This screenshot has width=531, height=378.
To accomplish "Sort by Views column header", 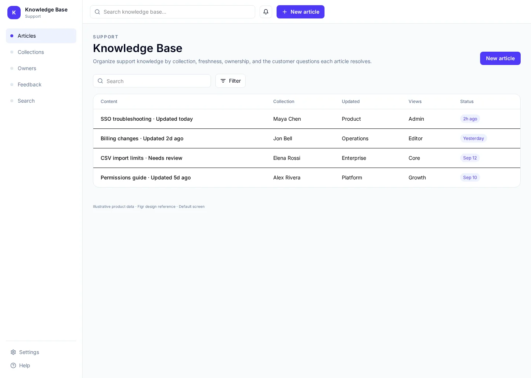I will click(x=415, y=102).
